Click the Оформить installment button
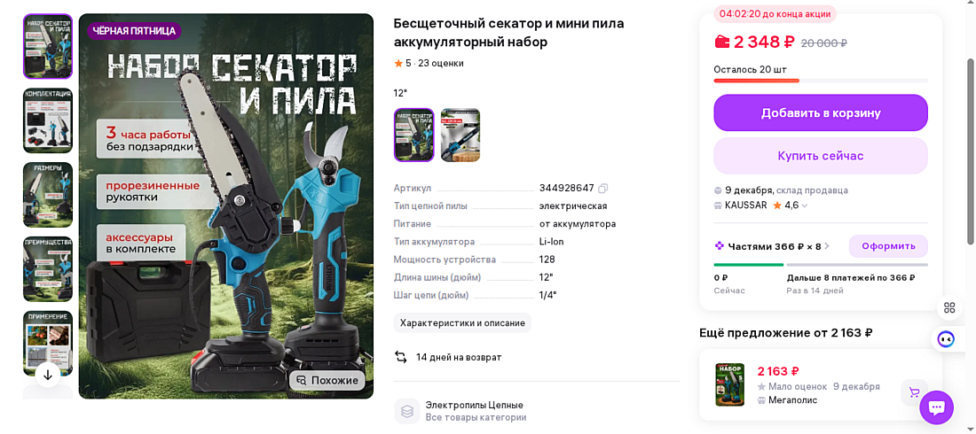Screen dimensions: 976x434 pos(888,246)
